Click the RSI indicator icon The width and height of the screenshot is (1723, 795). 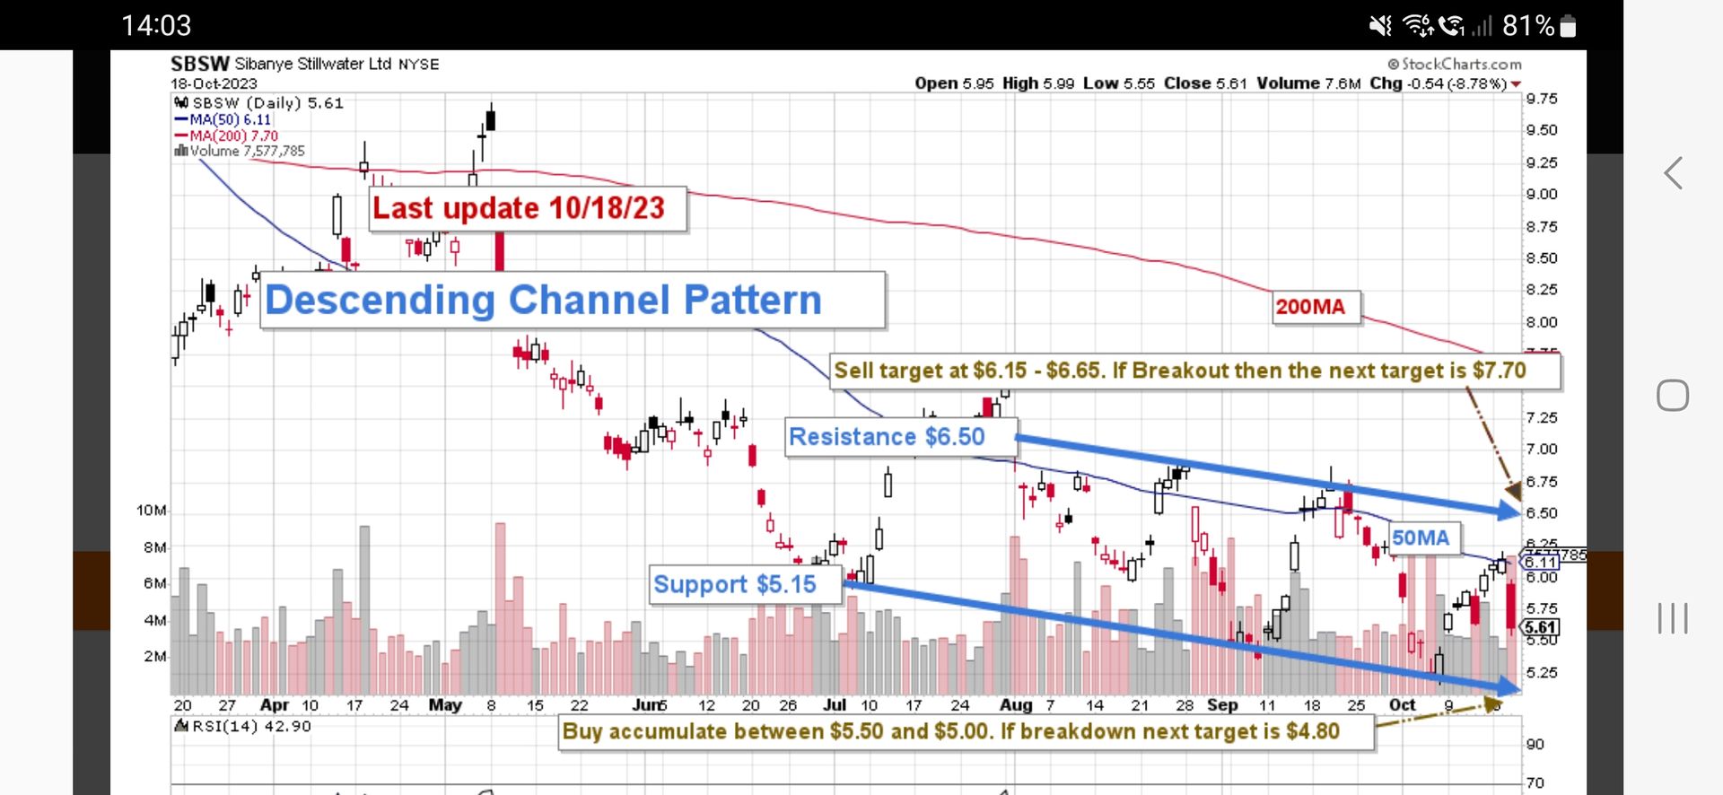pyautogui.click(x=181, y=726)
